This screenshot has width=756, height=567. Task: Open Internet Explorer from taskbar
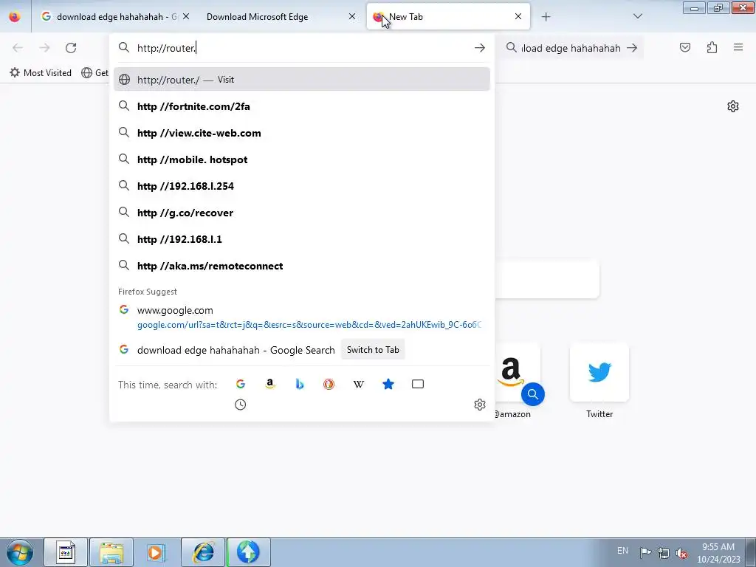click(203, 552)
